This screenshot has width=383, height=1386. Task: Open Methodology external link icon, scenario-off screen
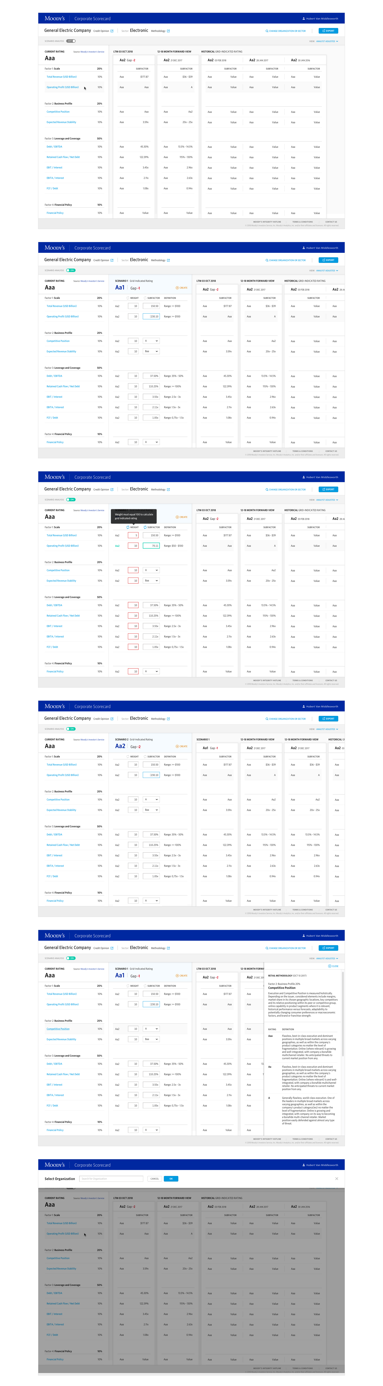[x=168, y=31]
